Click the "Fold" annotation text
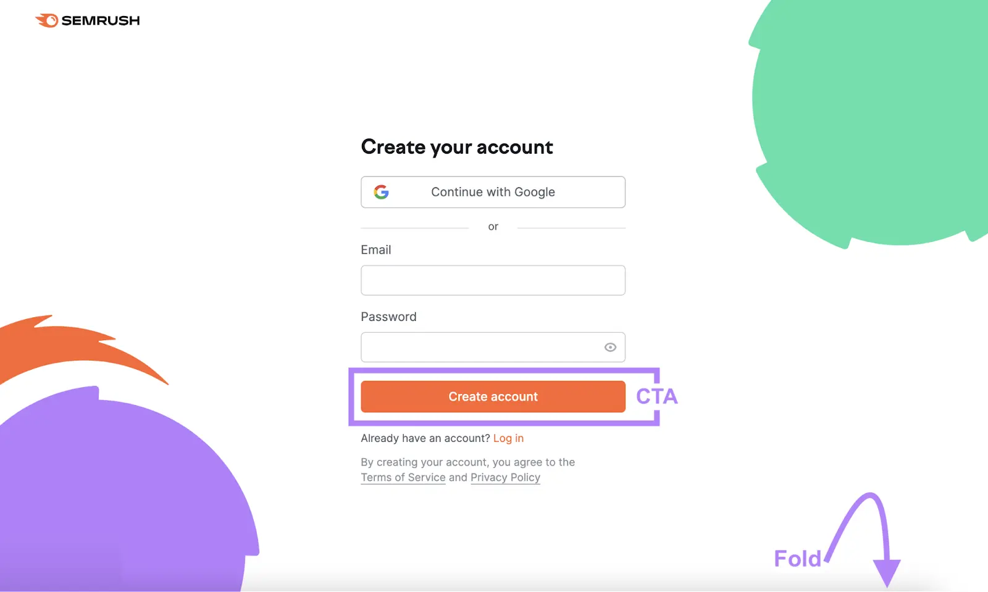988x592 pixels. coord(797,559)
